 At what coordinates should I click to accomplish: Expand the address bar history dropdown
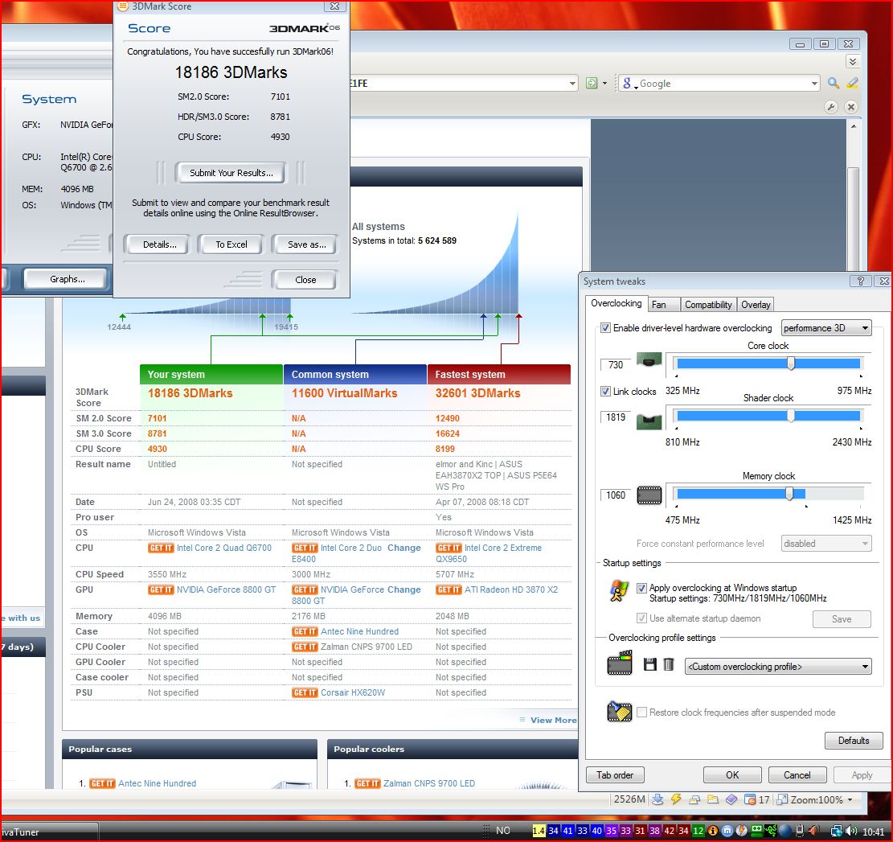(x=572, y=84)
